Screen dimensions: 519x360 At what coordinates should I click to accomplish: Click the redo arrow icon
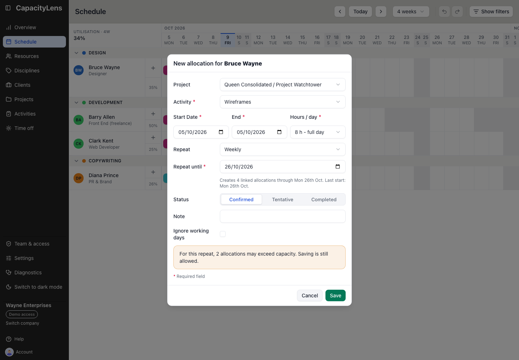coord(457,12)
